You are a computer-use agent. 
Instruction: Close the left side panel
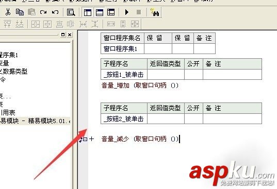(70, 35)
